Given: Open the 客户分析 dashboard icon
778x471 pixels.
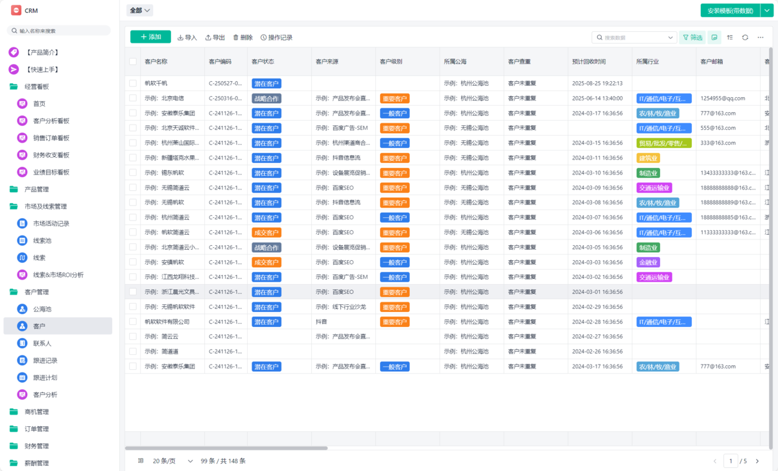Looking at the screenshot, I should [22, 394].
